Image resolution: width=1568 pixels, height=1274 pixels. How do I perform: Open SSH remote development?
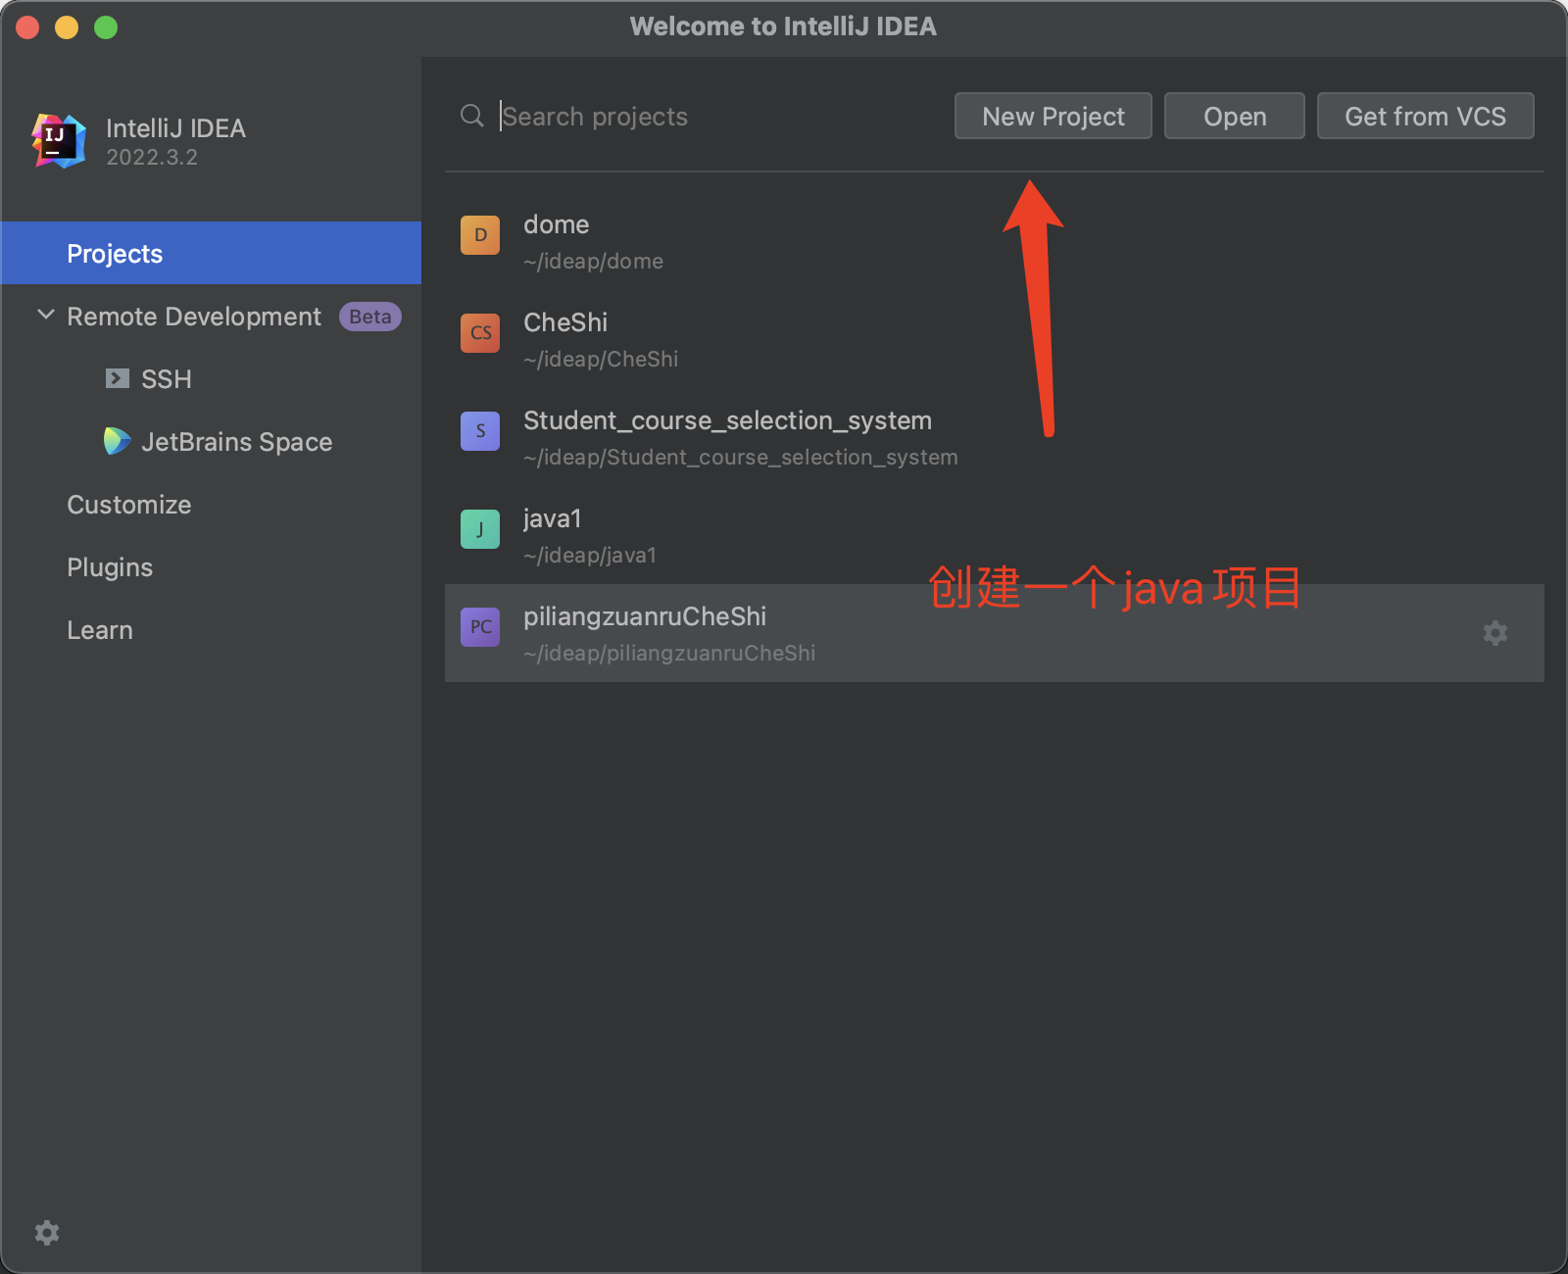167,379
